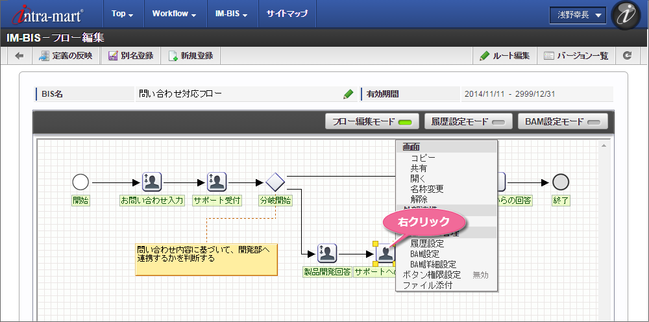Click the green pencil edit icon

tap(348, 94)
